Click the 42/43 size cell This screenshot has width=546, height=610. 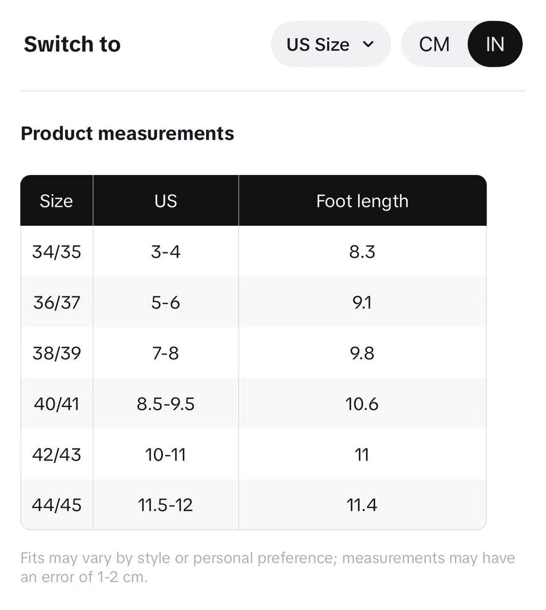pos(56,454)
